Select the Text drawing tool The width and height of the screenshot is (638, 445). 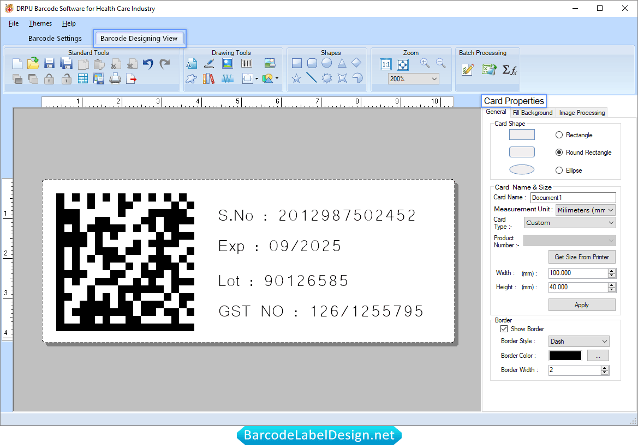[x=192, y=63]
